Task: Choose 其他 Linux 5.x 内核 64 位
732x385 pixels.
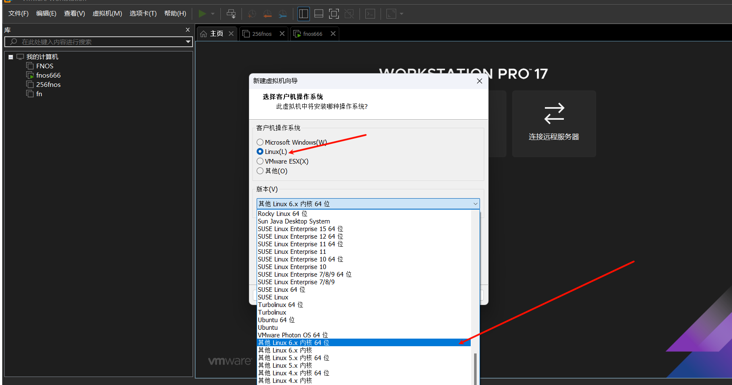Action: [364, 358]
